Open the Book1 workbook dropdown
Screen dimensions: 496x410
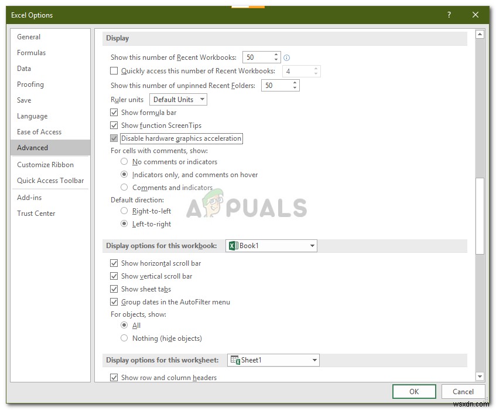[x=271, y=246]
